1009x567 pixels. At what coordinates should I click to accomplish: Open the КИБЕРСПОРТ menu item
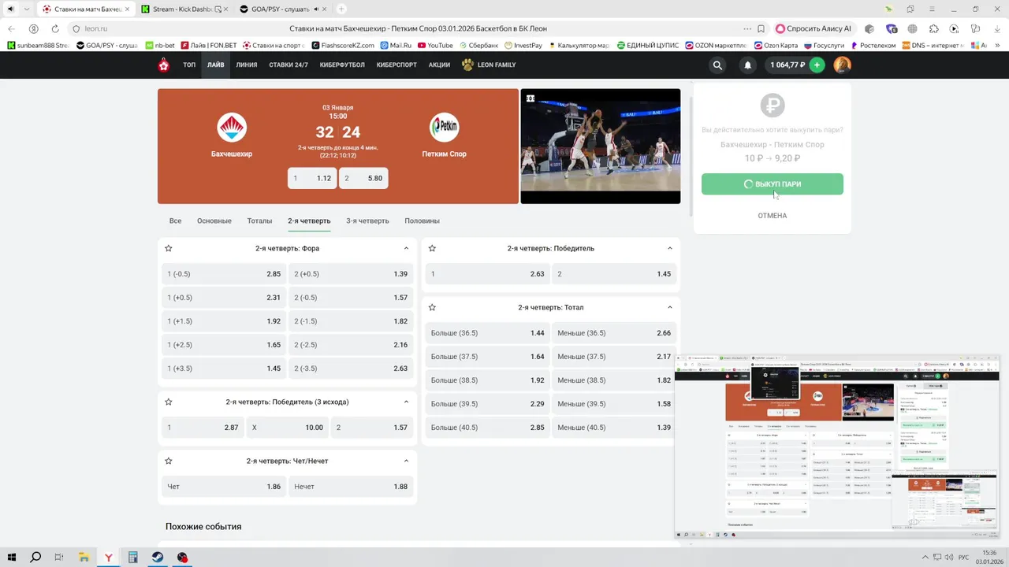(397, 65)
